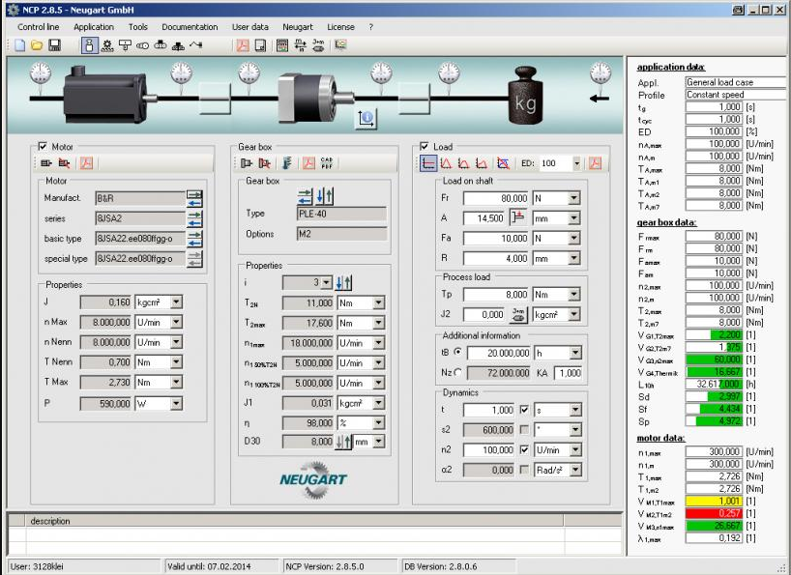The height and width of the screenshot is (575, 791).
Task: Click the red V M2,T1m2 value indicator
Action: 714,513
